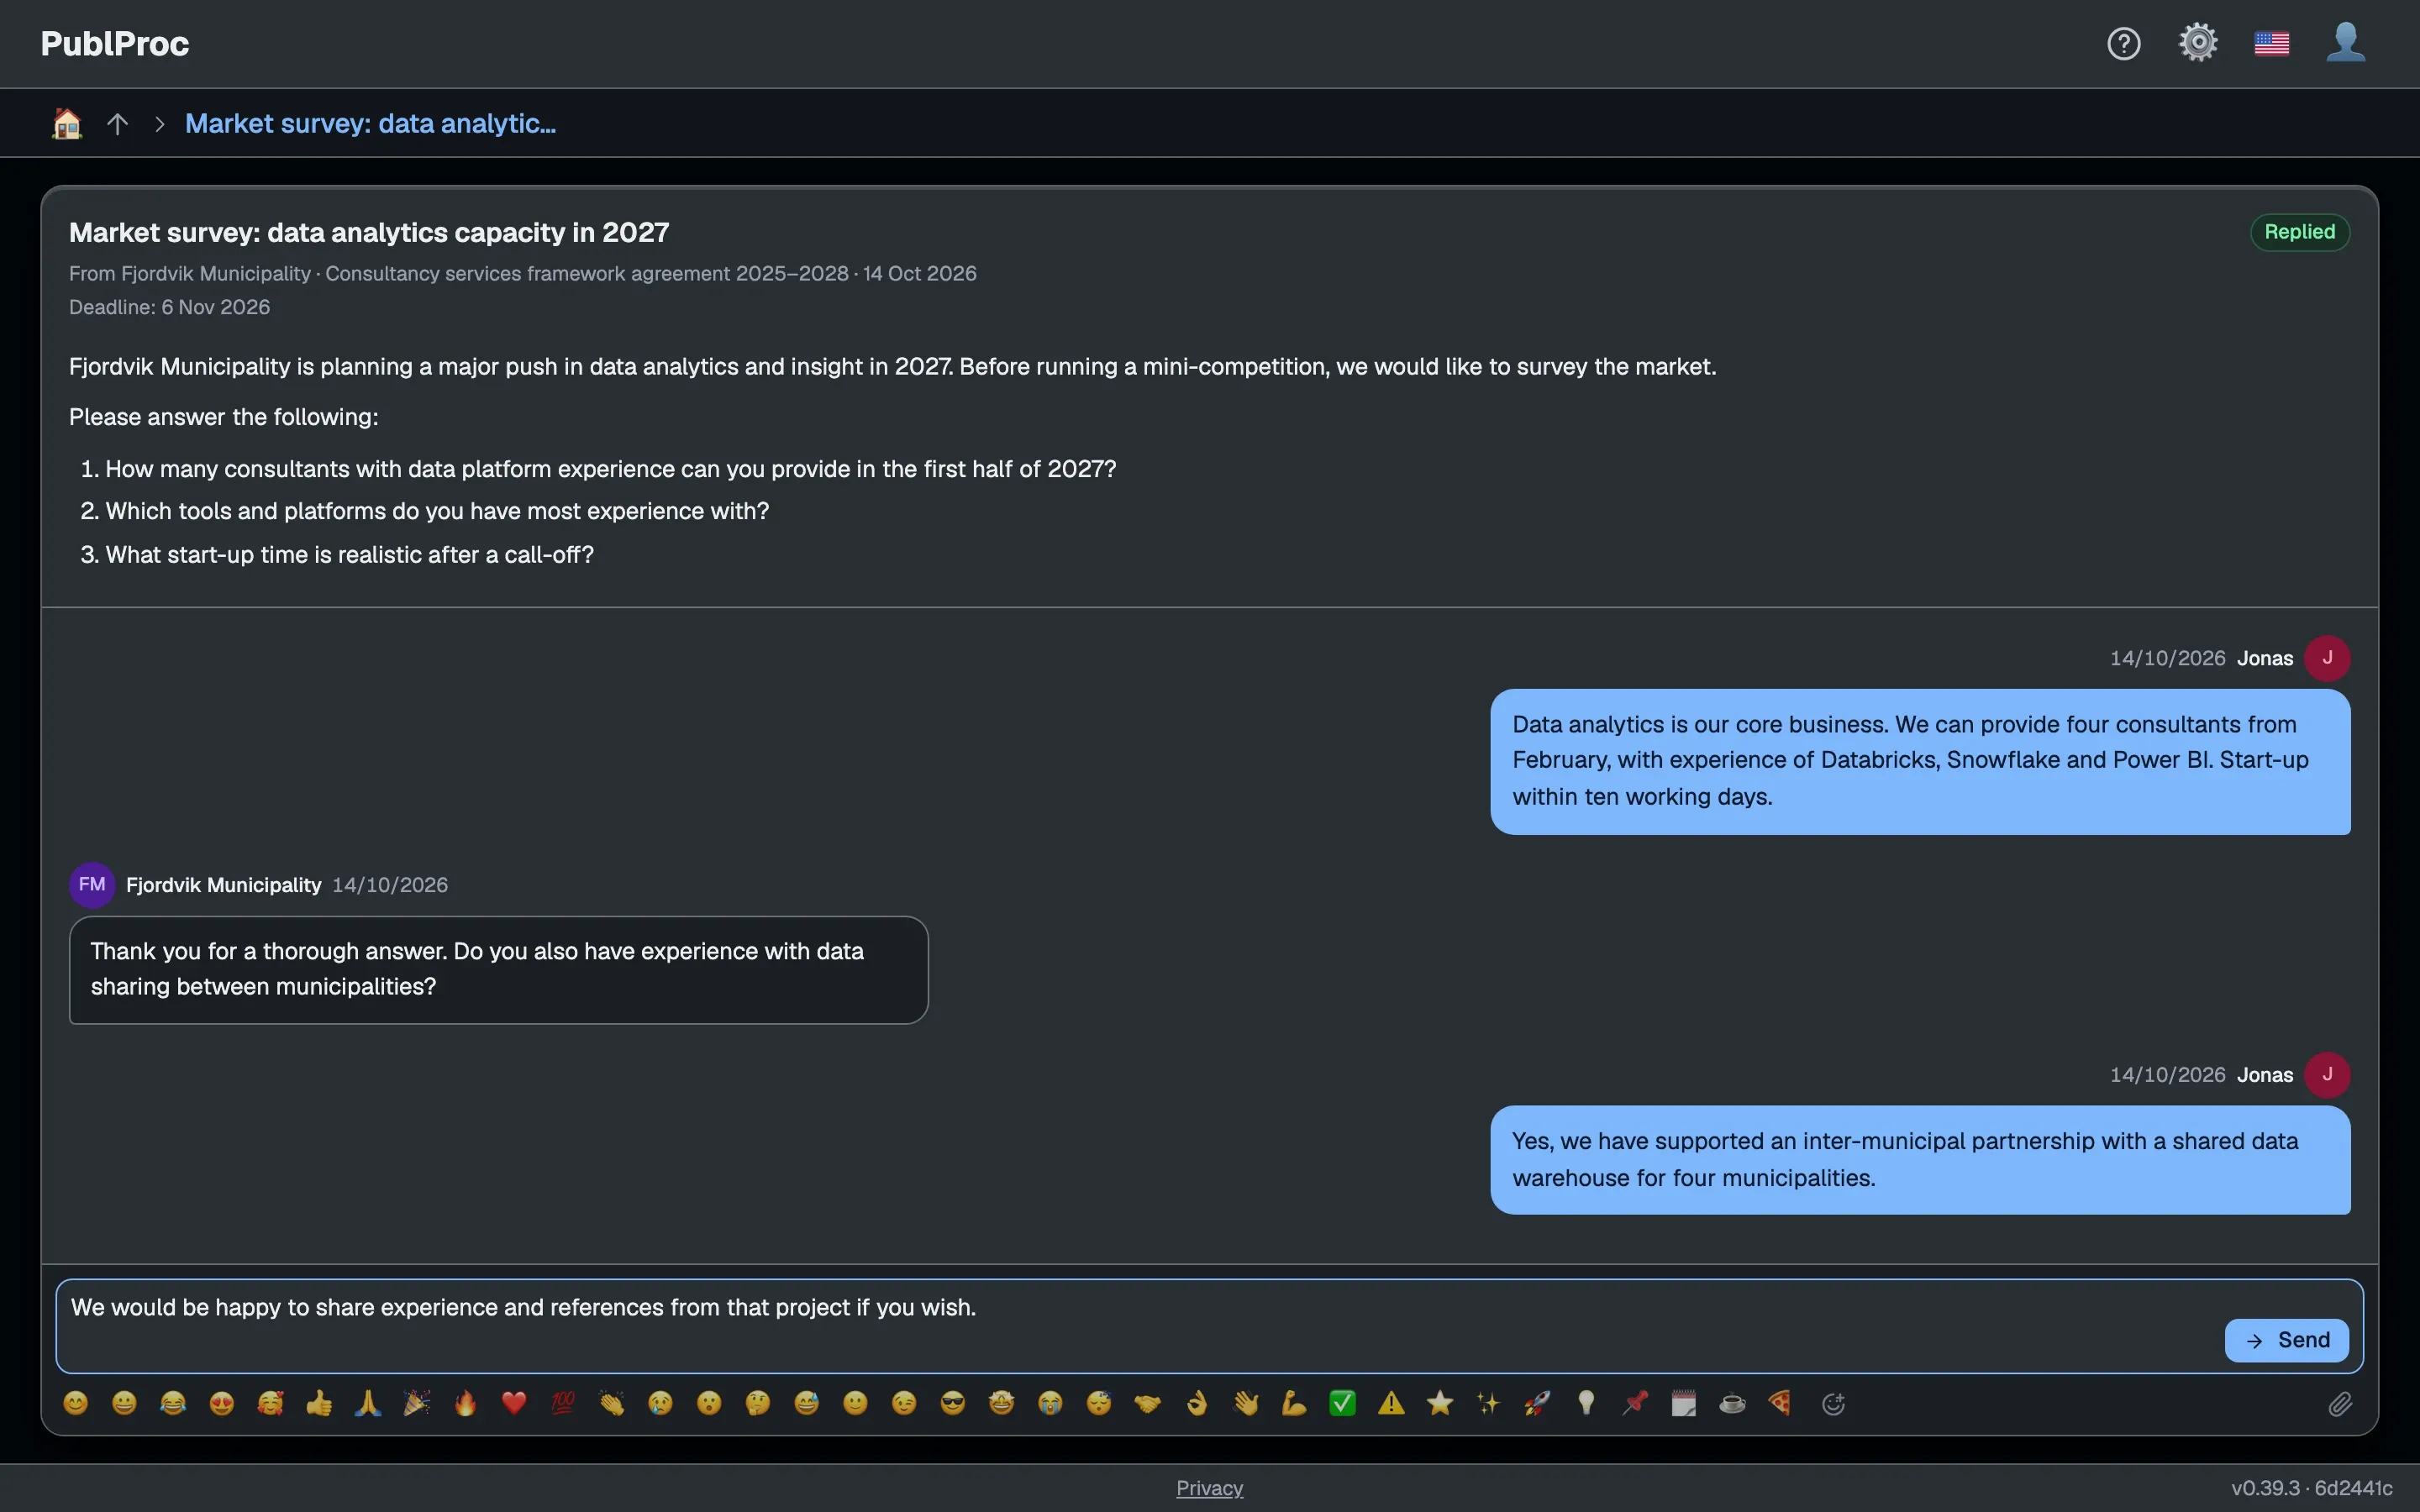Insert the calendar notepad emoji
2420x1512 pixels.
point(1684,1403)
